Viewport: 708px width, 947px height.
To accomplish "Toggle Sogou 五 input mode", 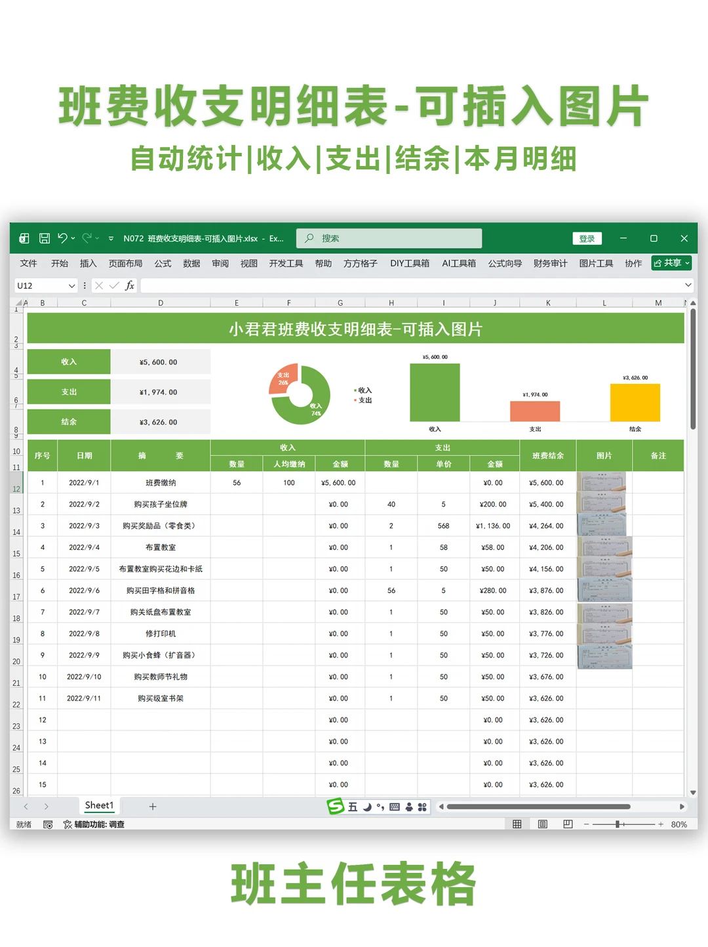I will [353, 807].
